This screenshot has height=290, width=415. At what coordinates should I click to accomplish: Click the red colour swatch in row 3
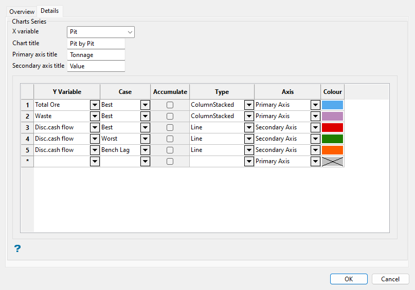[332, 127]
